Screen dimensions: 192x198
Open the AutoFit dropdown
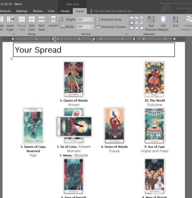point(53,23)
